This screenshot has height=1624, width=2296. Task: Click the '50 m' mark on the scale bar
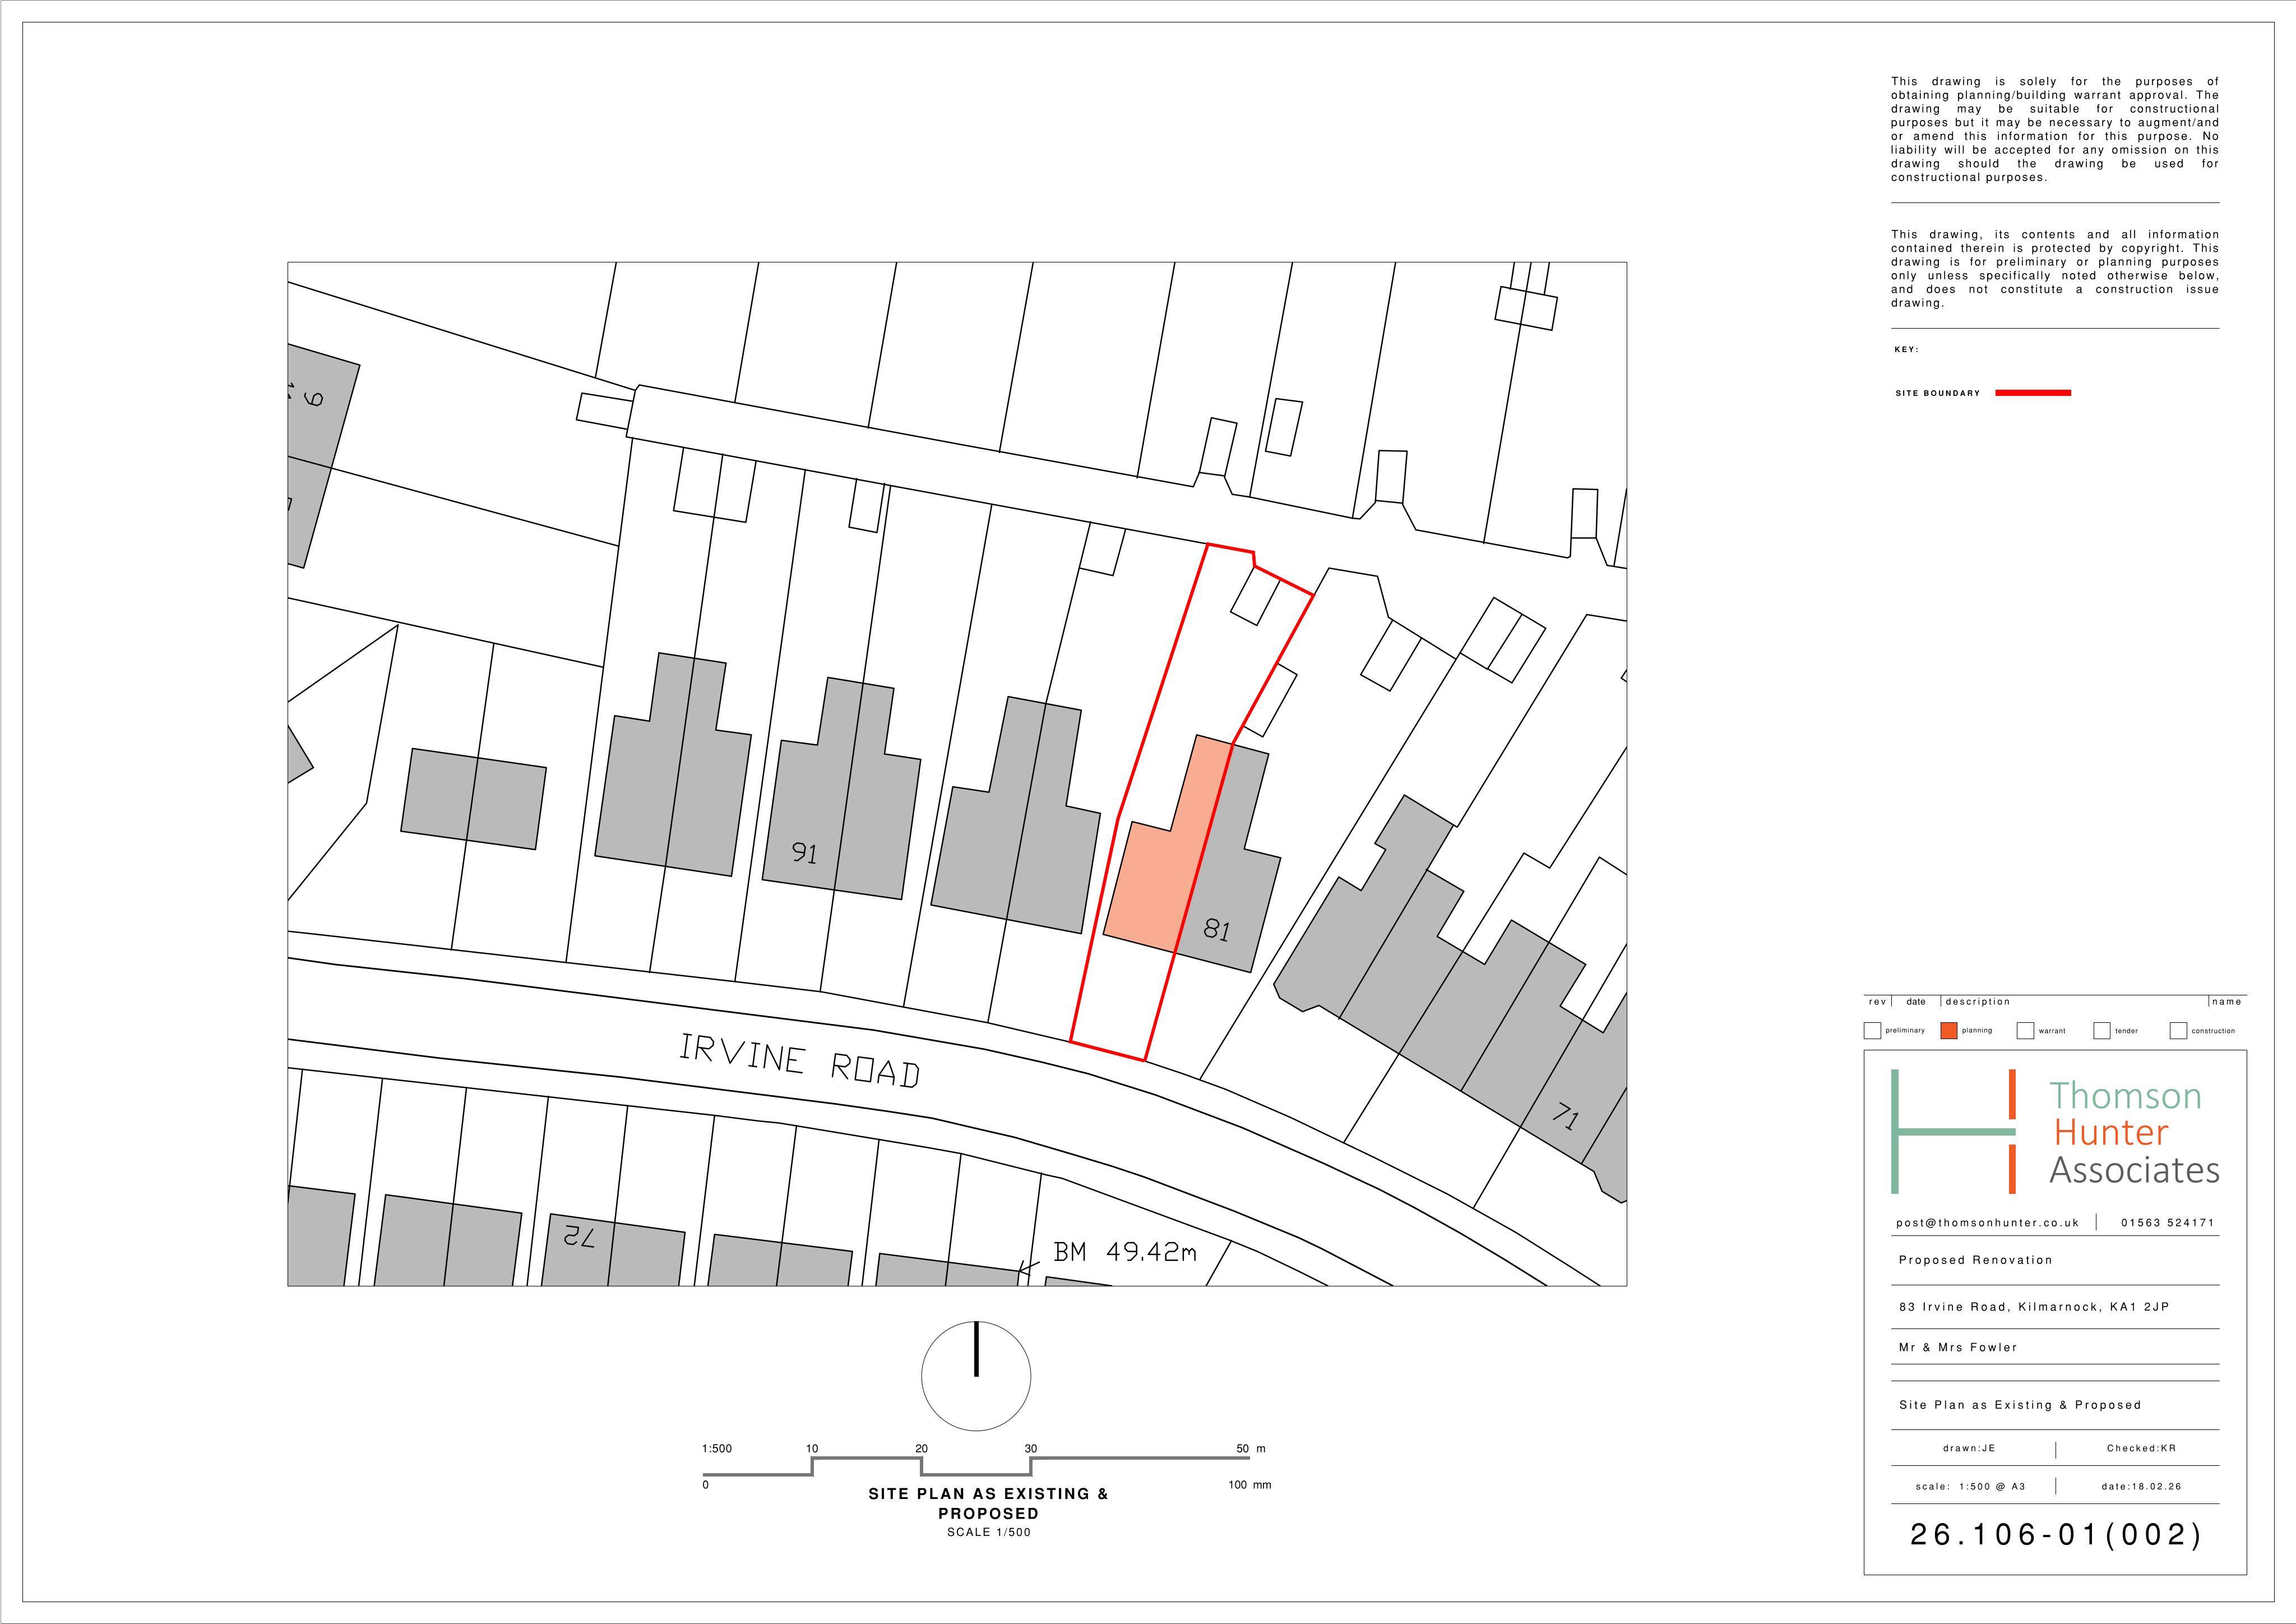(1250, 1449)
